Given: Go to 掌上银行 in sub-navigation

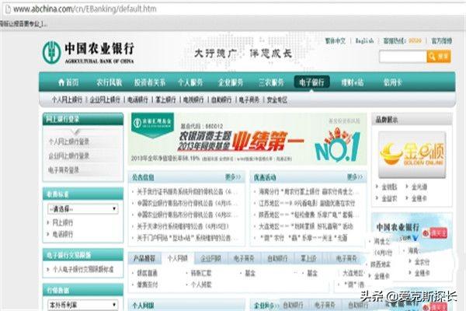Looking at the screenshot, I should (165, 100).
